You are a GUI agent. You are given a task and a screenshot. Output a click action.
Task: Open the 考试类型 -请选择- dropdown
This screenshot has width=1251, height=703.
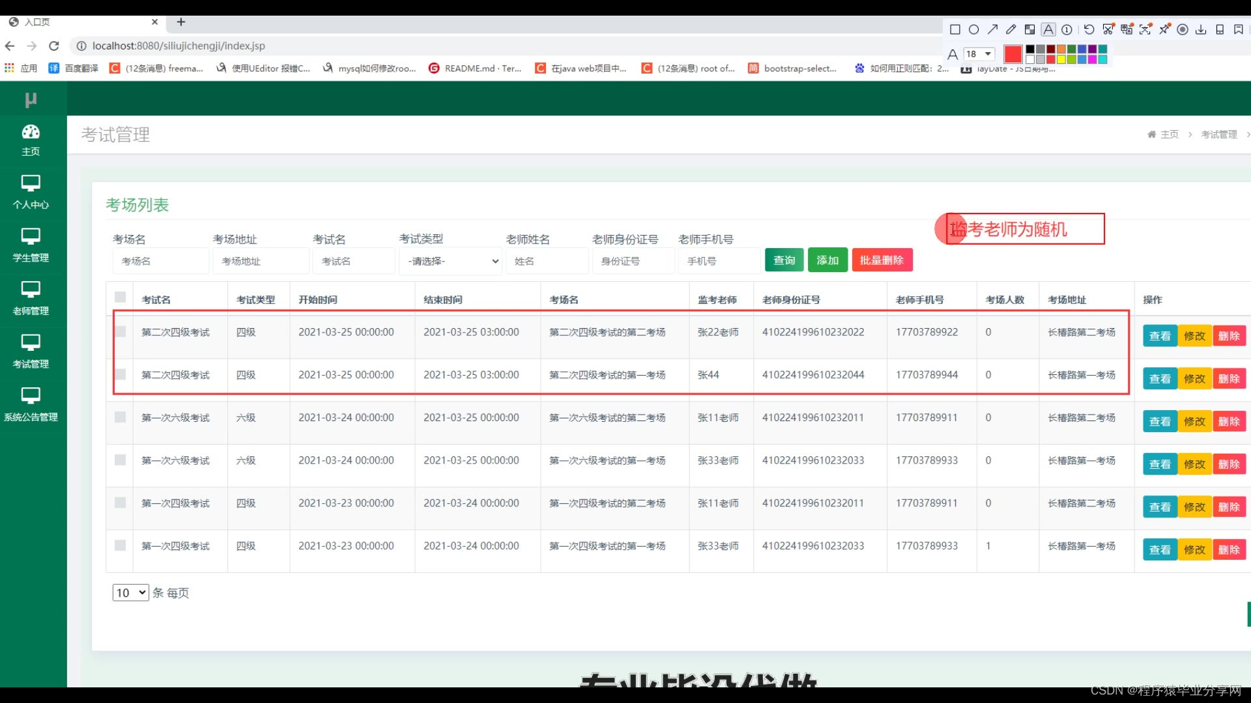click(451, 261)
